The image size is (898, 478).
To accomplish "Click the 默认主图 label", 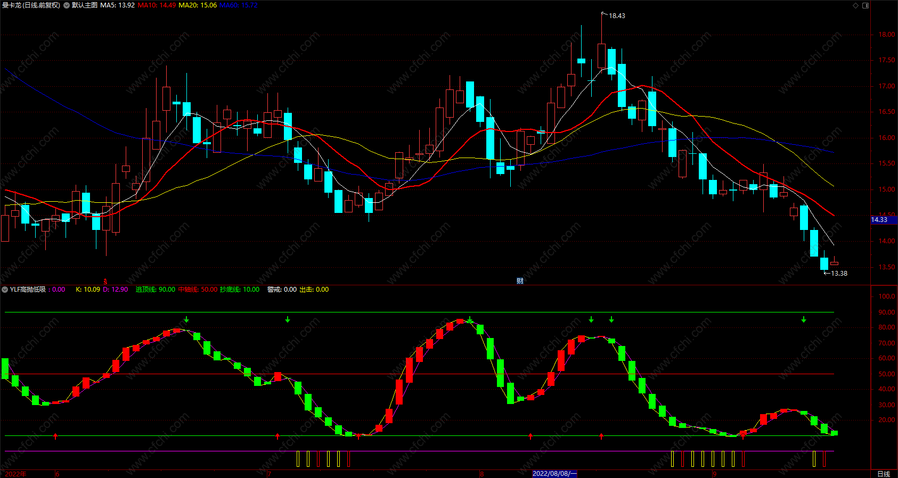I will [85, 5].
